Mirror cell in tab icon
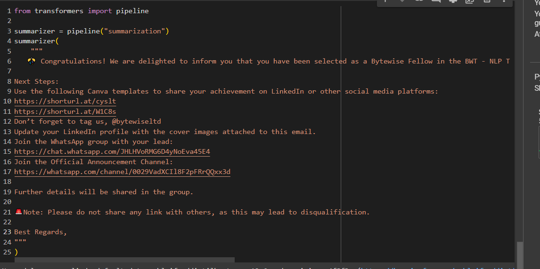The width and height of the screenshot is (540, 269). click(x=470, y=1)
